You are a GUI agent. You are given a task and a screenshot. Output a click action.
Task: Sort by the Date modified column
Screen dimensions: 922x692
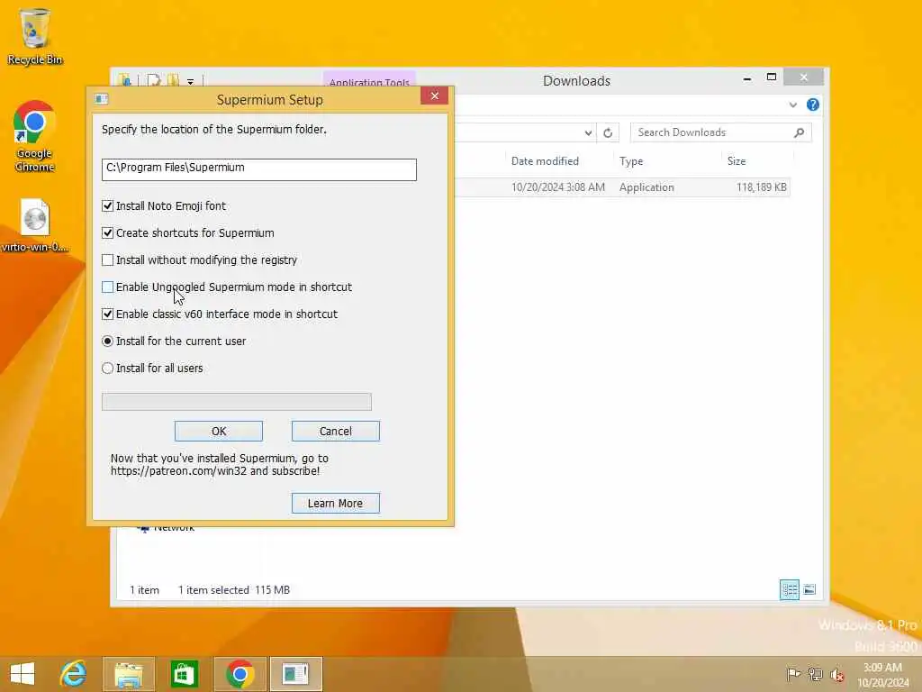click(545, 161)
